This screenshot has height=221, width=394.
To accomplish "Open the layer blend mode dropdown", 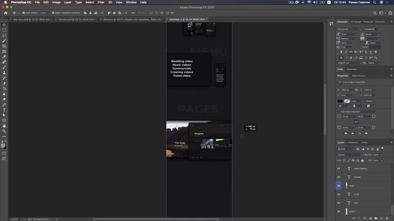I will [349, 155].
